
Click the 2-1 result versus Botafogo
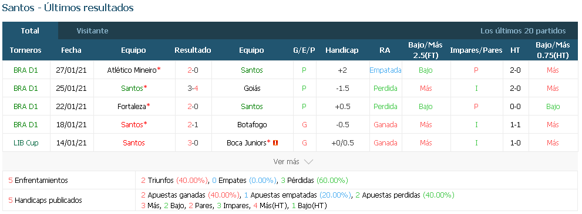tap(193, 124)
